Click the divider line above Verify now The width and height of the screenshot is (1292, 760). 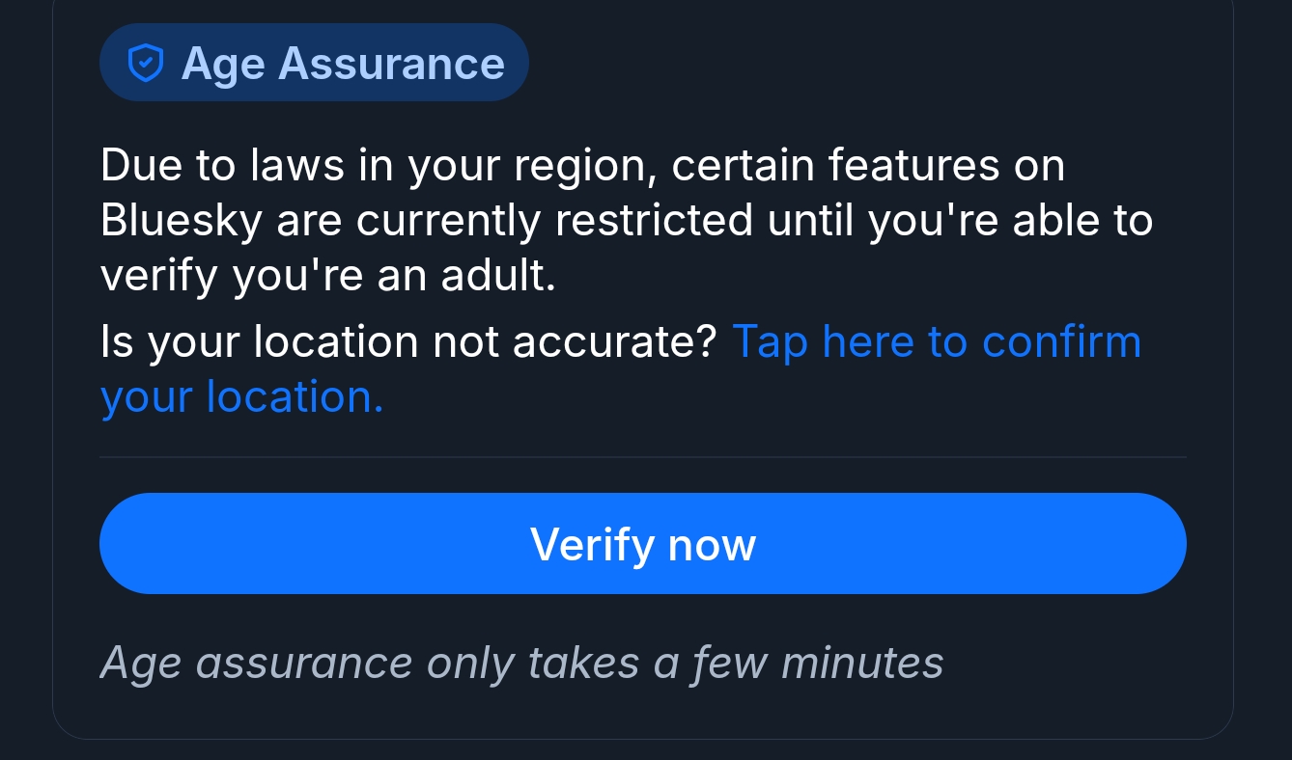643,457
